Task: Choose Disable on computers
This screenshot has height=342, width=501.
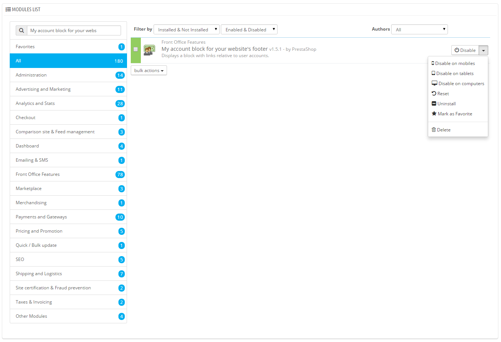Action: point(458,84)
